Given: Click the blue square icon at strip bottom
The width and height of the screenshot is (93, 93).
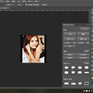Looking at the screenshot, I should (92, 86).
